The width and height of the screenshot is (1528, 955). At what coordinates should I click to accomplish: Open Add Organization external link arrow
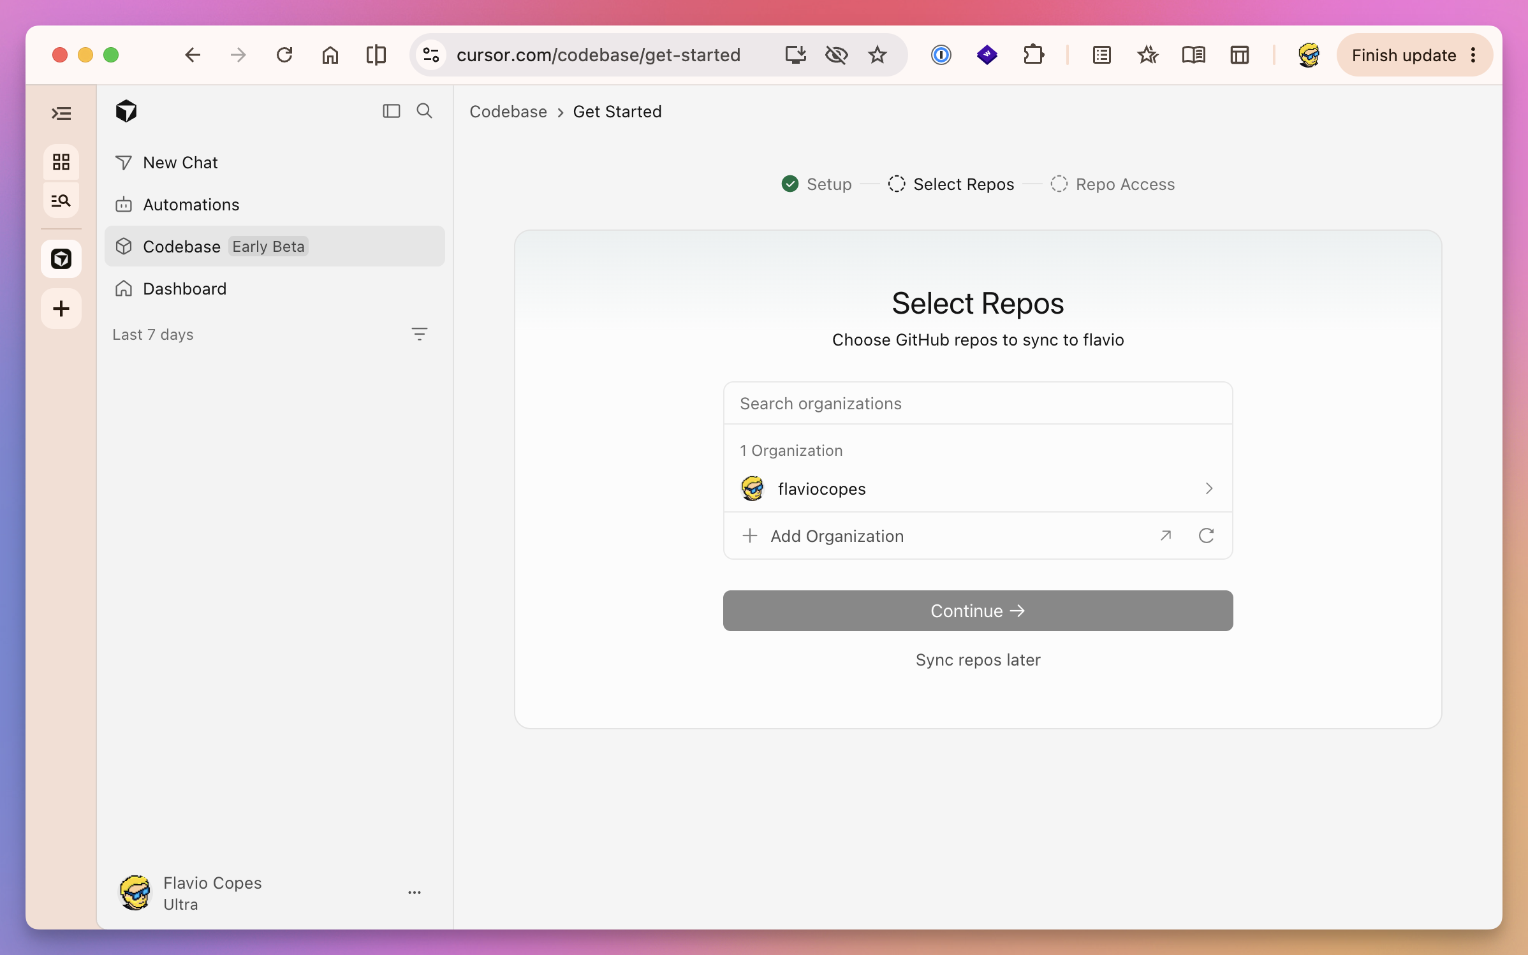pyautogui.click(x=1166, y=536)
